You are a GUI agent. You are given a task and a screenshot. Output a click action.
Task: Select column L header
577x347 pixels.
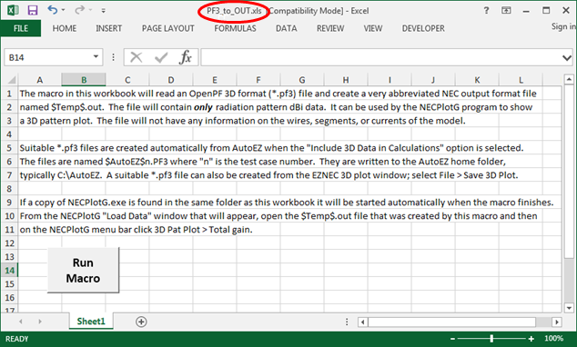pyautogui.click(x=521, y=80)
